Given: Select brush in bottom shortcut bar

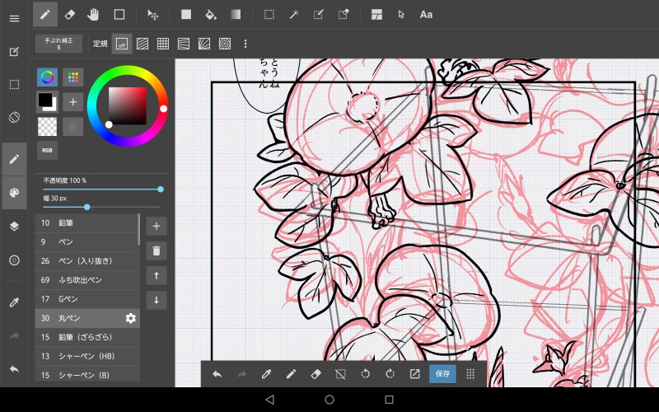Looking at the screenshot, I should pos(292,374).
